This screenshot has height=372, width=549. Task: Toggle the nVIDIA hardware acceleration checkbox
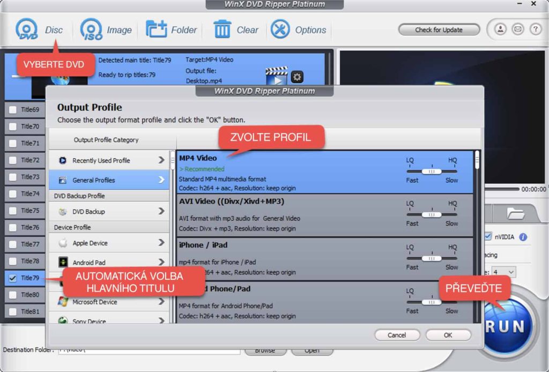[488, 236]
